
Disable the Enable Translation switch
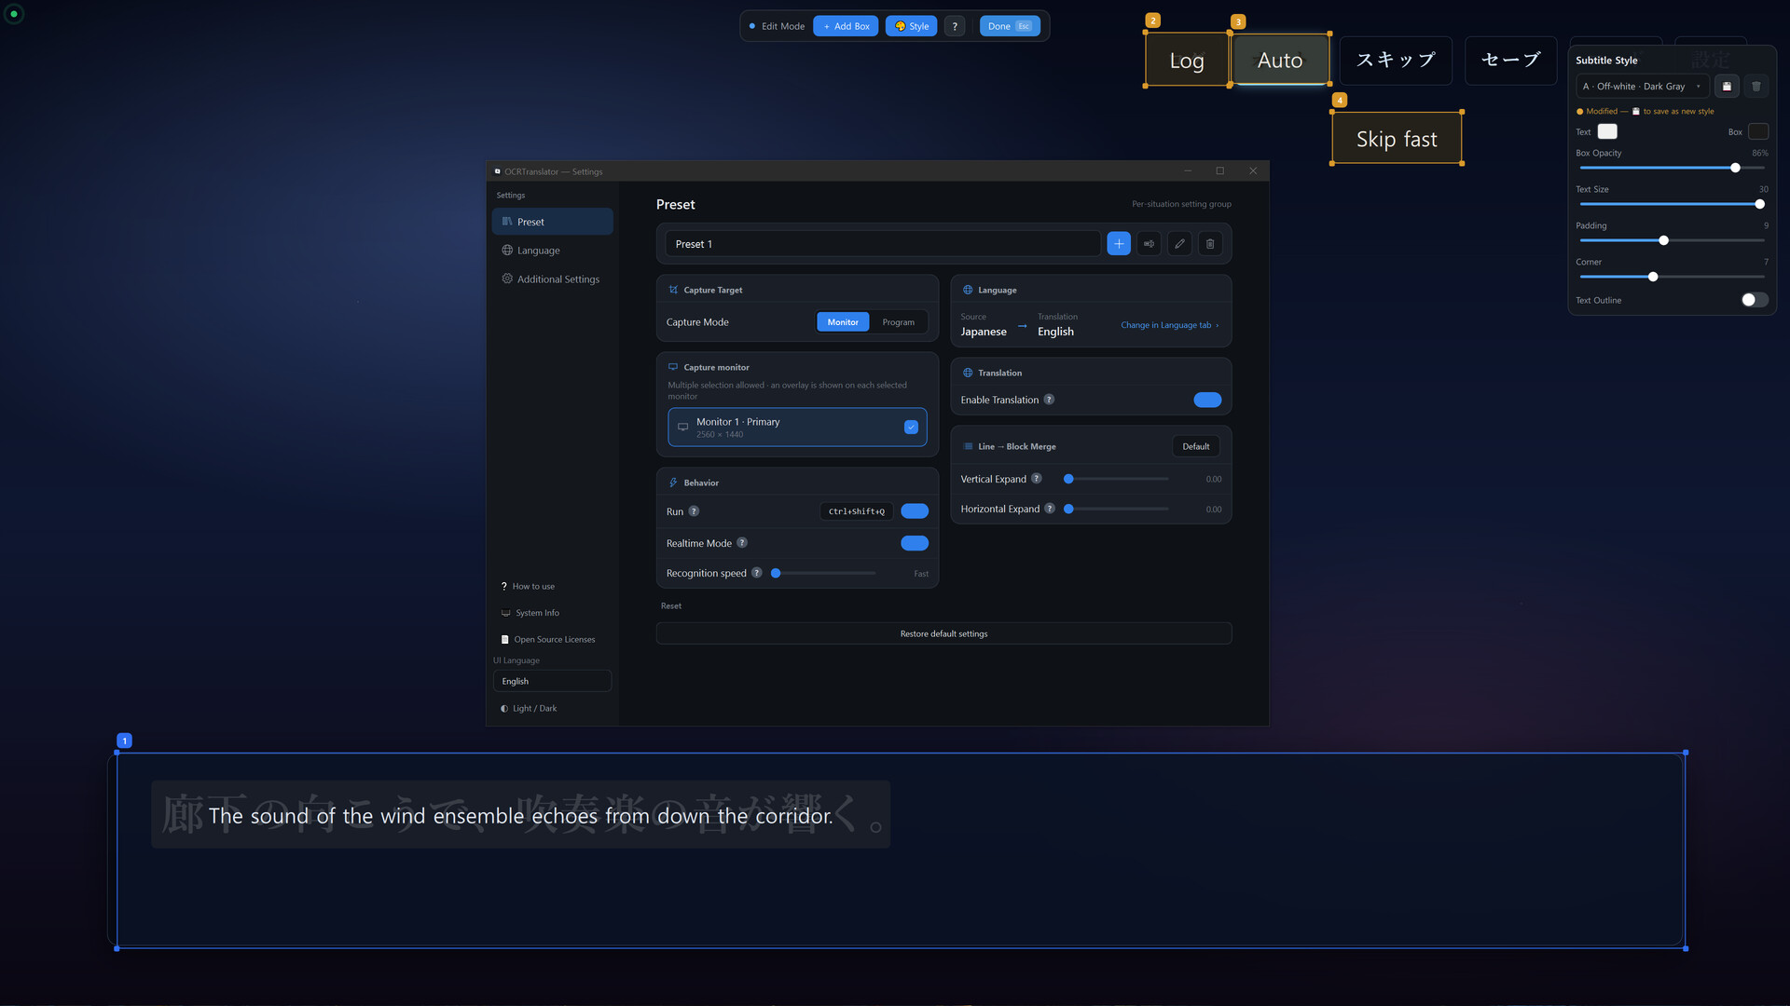(x=1207, y=400)
